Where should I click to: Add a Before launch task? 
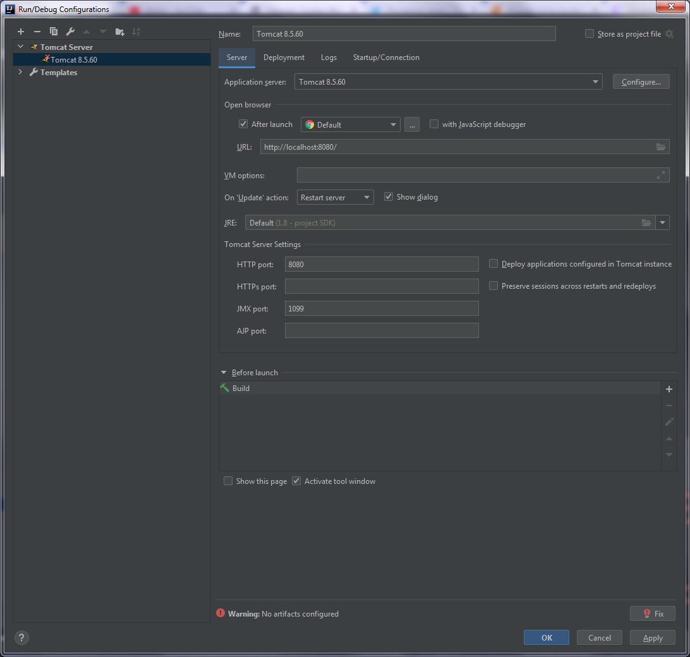point(669,389)
